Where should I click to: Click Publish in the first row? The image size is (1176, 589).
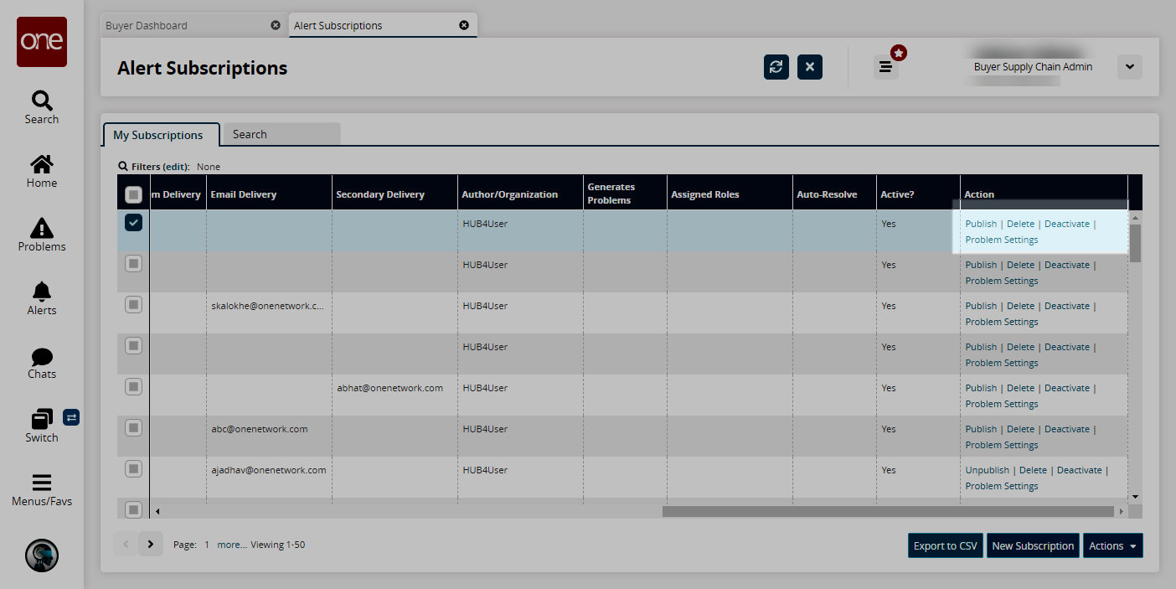(x=981, y=224)
